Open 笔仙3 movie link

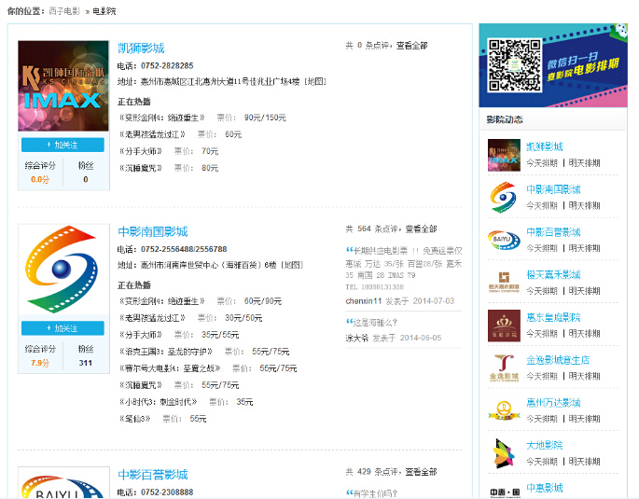tap(135, 419)
